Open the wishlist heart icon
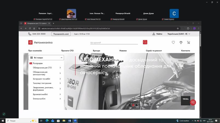The height and width of the screenshot is (123, 220). click(x=173, y=42)
